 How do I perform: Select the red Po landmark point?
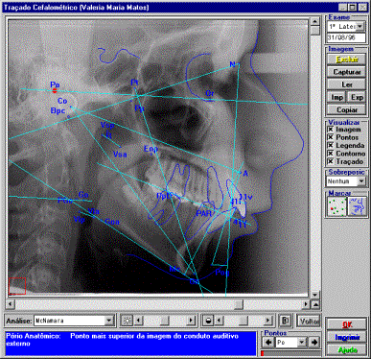point(55,91)
